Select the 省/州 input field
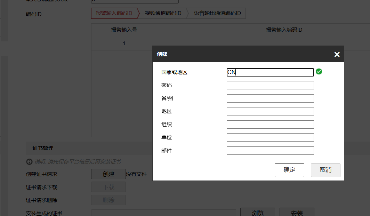Screen dimensions: 370x216 270,98
